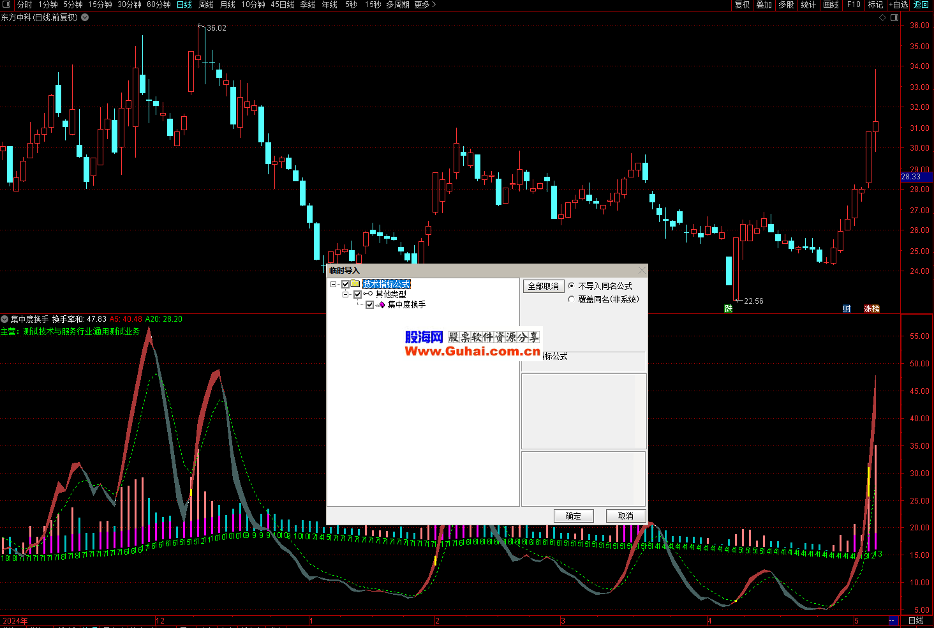
Task: Toggle the side panel icon before 分时
Action: coord(7,4)
